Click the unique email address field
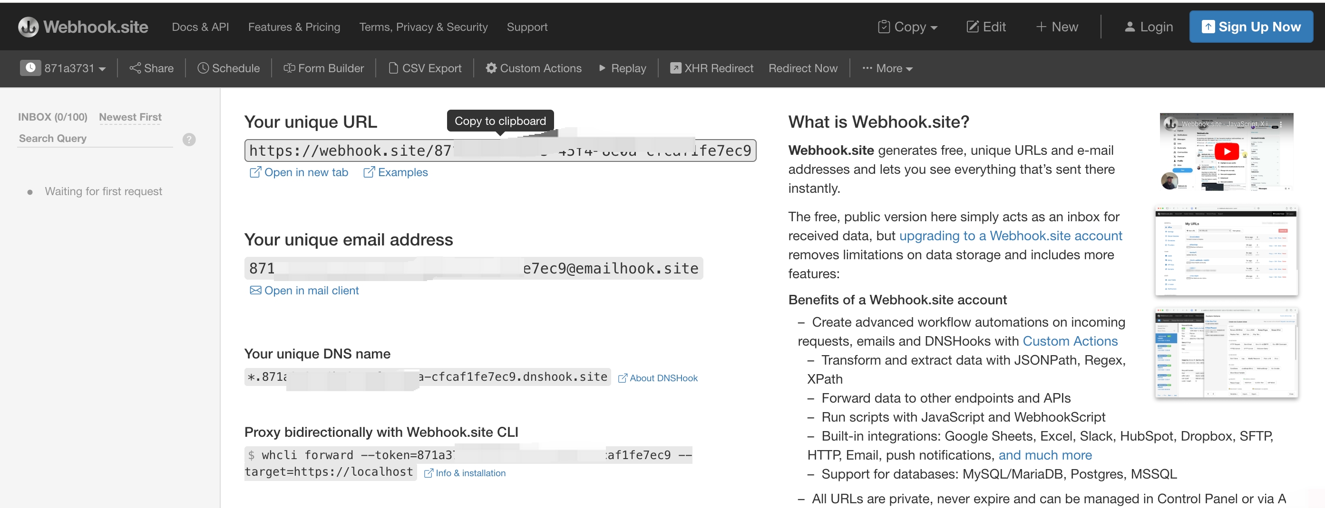The height and width of the screenshot is (508, 1325). (x=474, y=268)
